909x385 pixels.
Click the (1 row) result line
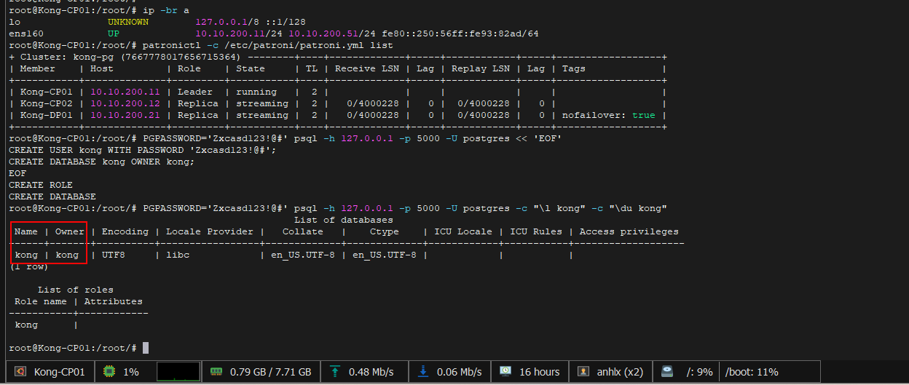tap(29, 266)
